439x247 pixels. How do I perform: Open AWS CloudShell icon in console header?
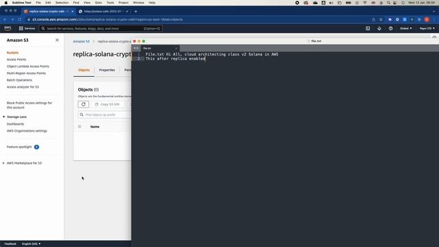tap(368, 28)
